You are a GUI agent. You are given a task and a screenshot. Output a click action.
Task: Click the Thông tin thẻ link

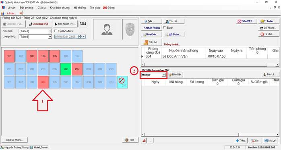pyautogui.click(x=171, y=44)
